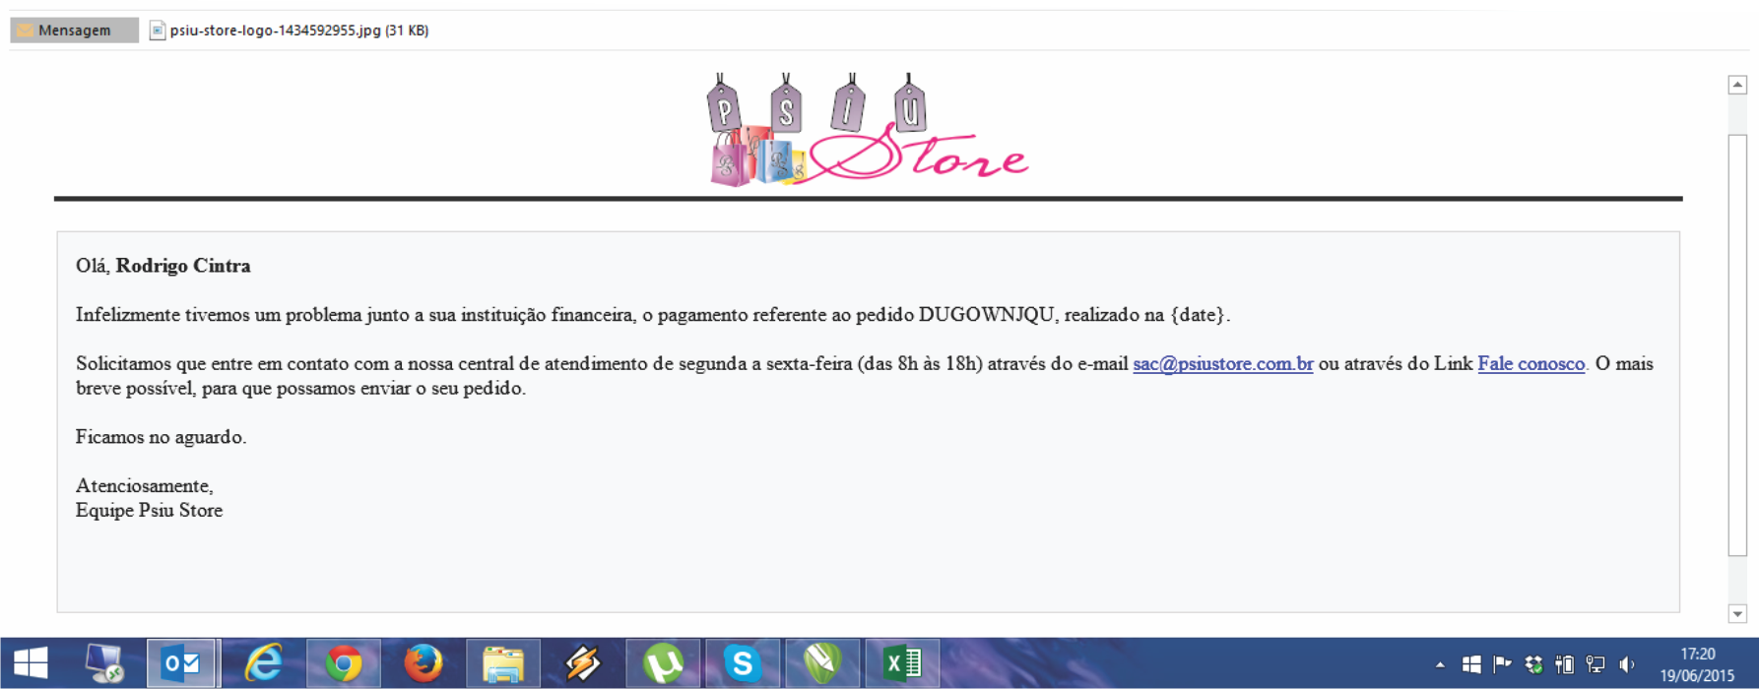Follow the Fale conosco link
The width and height of the screenshot is (1759, 689).
(x=1531, y=363)
